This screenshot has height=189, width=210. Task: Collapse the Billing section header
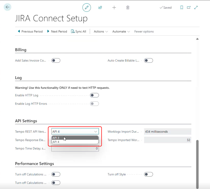(21, 50)
